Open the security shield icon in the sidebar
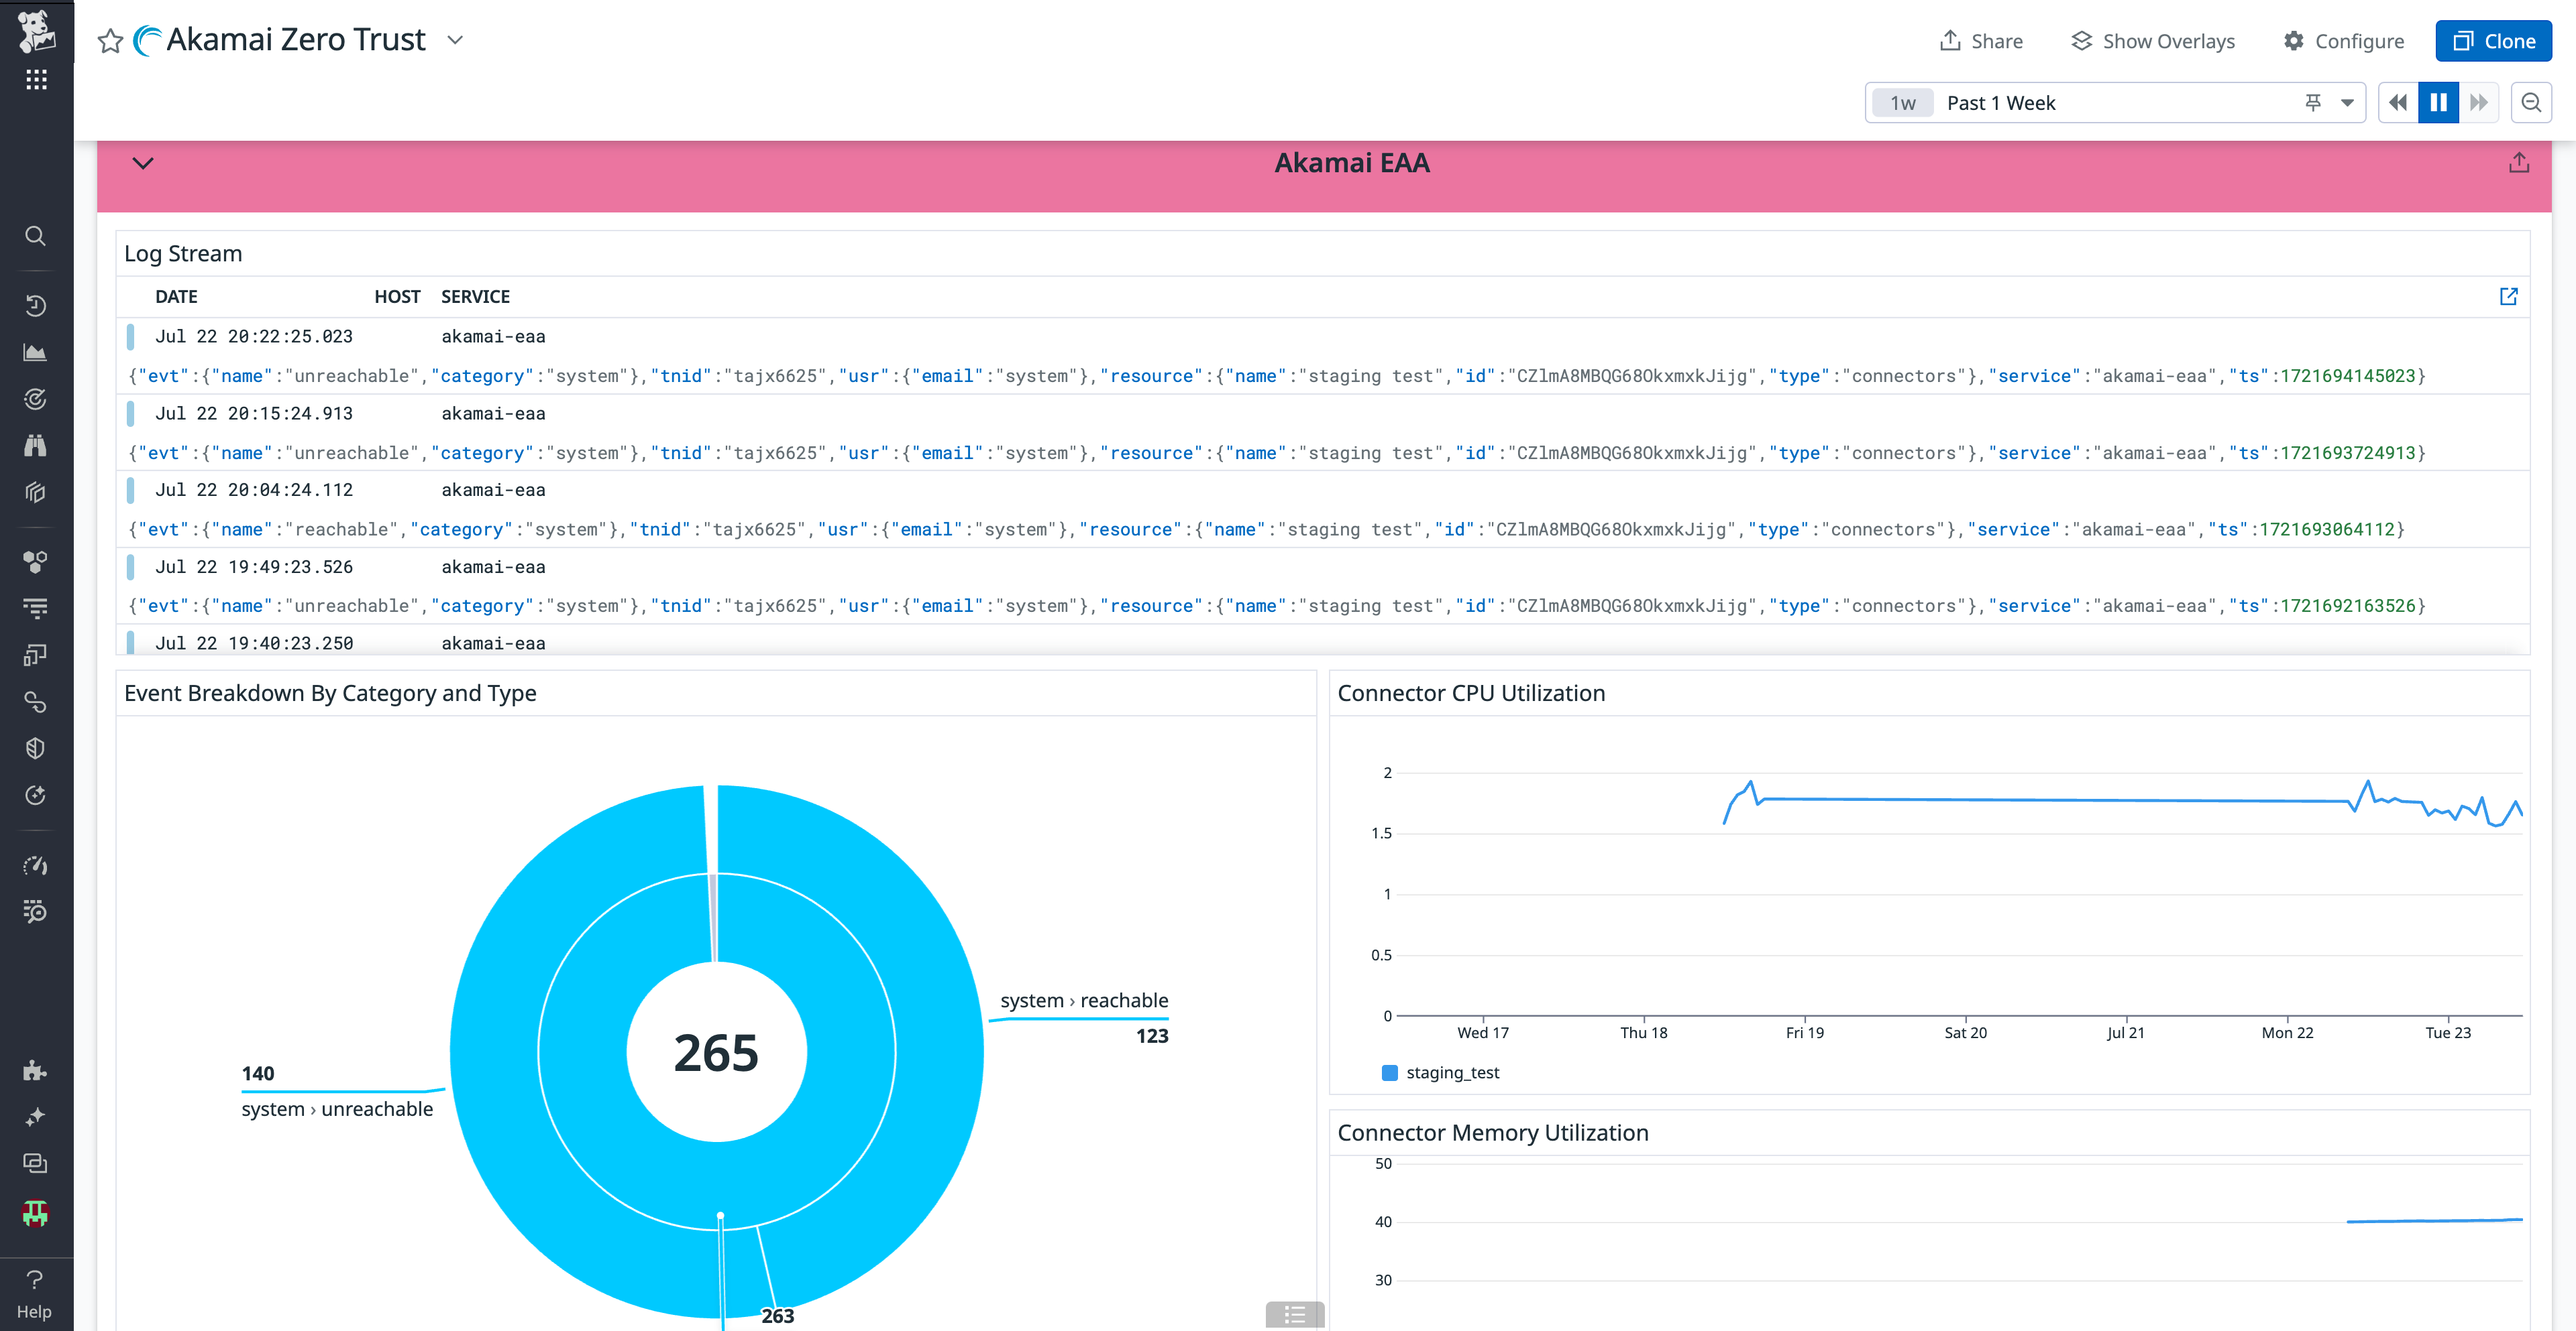Screen dimensions: 2576x1331 pyautogui.click(x=35, y=747)
